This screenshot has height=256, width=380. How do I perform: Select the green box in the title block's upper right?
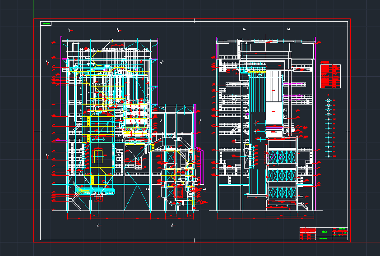[341, 229]
